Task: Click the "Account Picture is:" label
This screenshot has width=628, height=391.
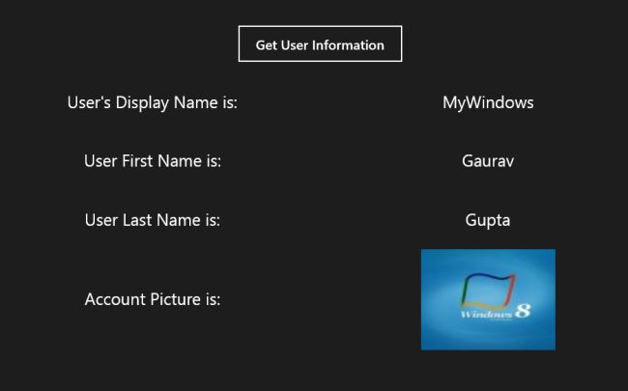Action: click(x=153, y=299)
